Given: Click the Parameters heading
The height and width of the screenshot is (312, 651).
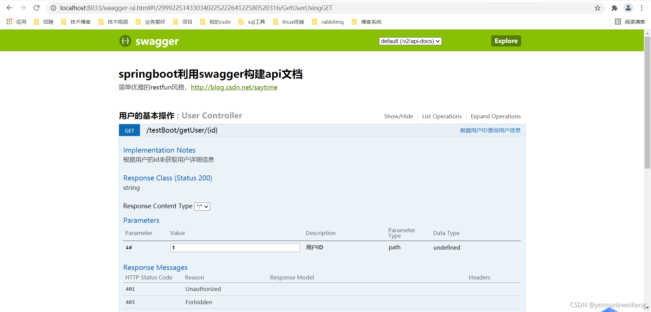Looking at the screenshot, I should tap(141, 220).
